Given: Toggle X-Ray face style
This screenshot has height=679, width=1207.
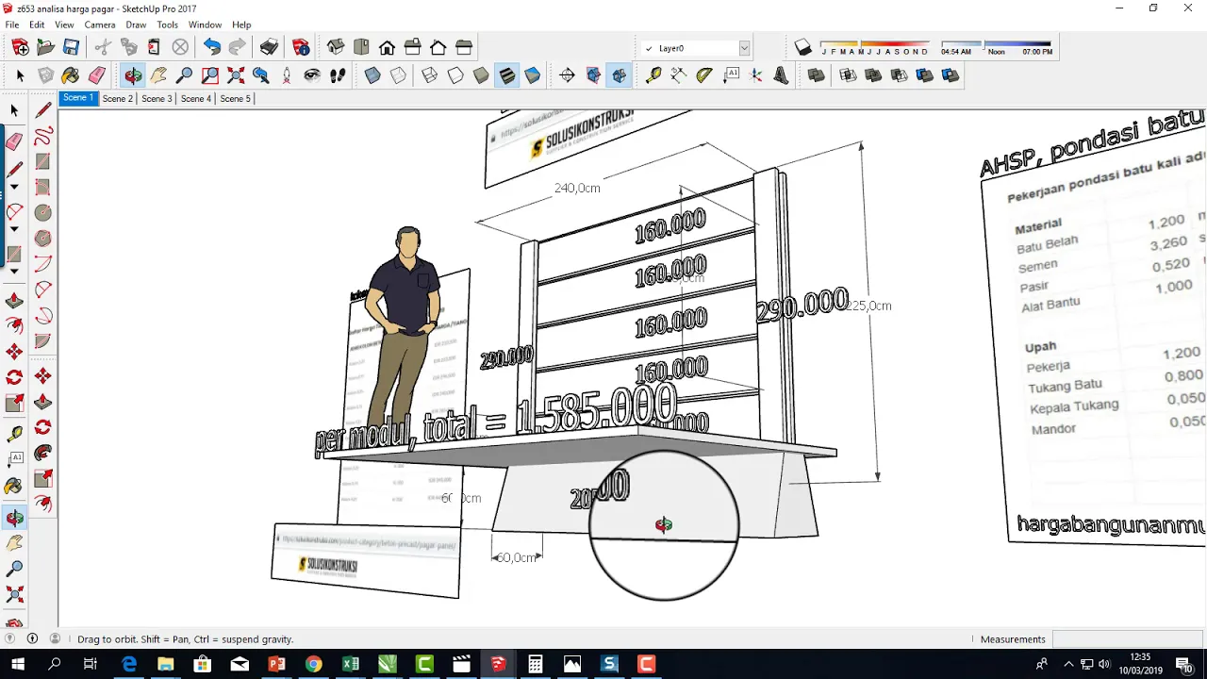Looking at the screenshot, I should (x=372, y=75).
